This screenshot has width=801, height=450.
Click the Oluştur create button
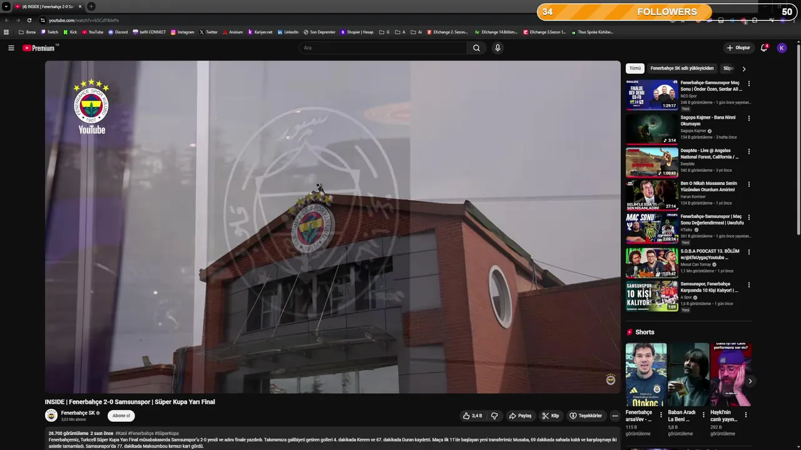[x=738, y=48]
